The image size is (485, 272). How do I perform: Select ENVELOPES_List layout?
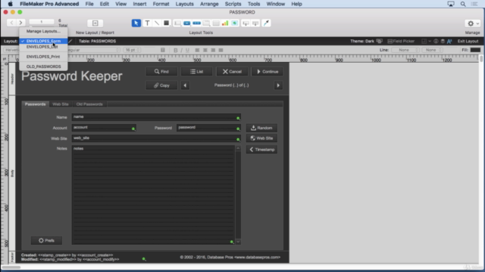coord(43,47)
